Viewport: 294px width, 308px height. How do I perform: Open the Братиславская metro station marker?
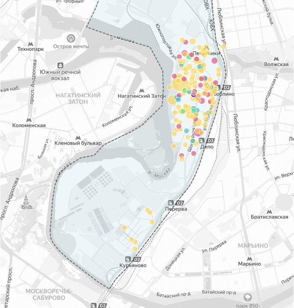[269, 211]
